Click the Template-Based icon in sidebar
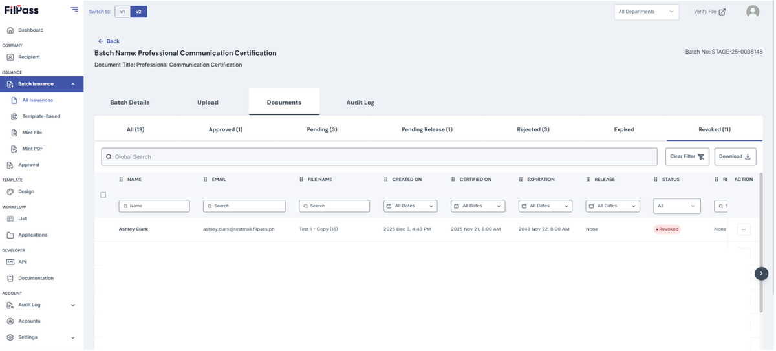The width and height of the screenshot is (776, 351). click(x=14, y=116)
